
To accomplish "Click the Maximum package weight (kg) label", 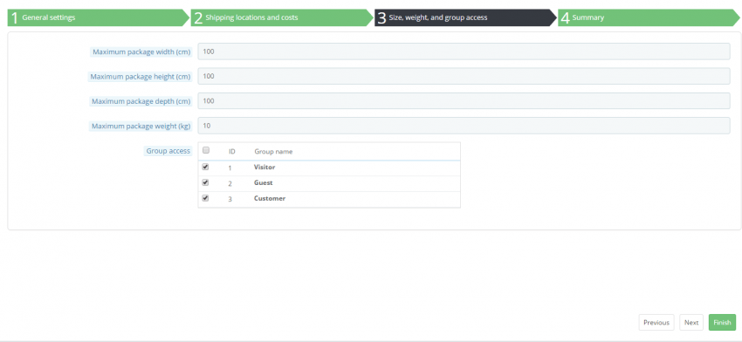I will point(141,127).
